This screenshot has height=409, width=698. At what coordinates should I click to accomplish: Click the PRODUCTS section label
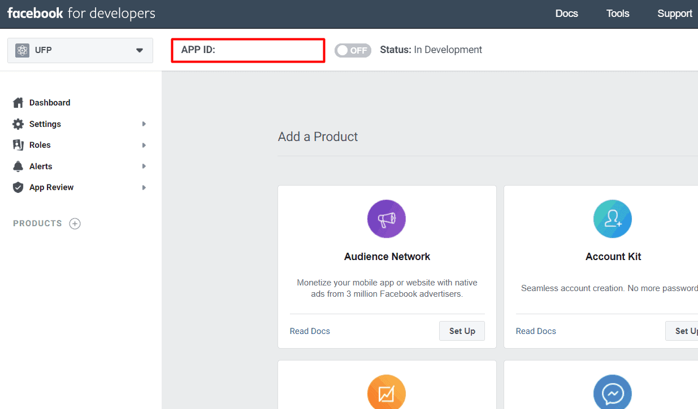tap(37, 223)
